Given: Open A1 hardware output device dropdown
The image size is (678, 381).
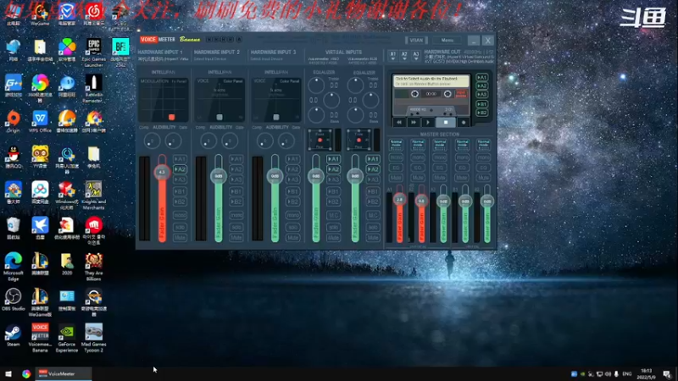Looking at the screenshot, I should tap(392, 55).
